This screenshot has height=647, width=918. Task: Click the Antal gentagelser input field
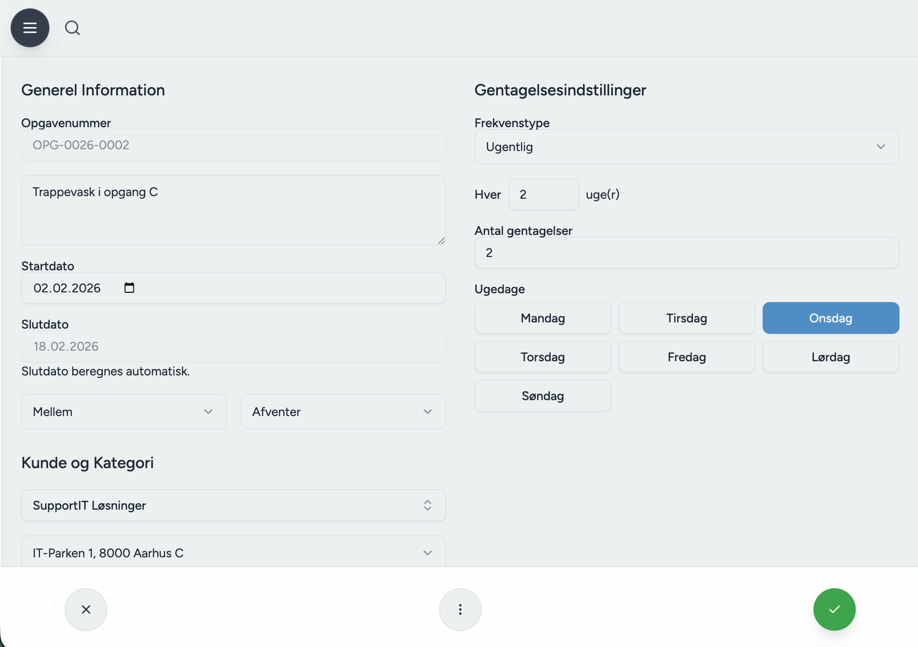coord(686,253)
